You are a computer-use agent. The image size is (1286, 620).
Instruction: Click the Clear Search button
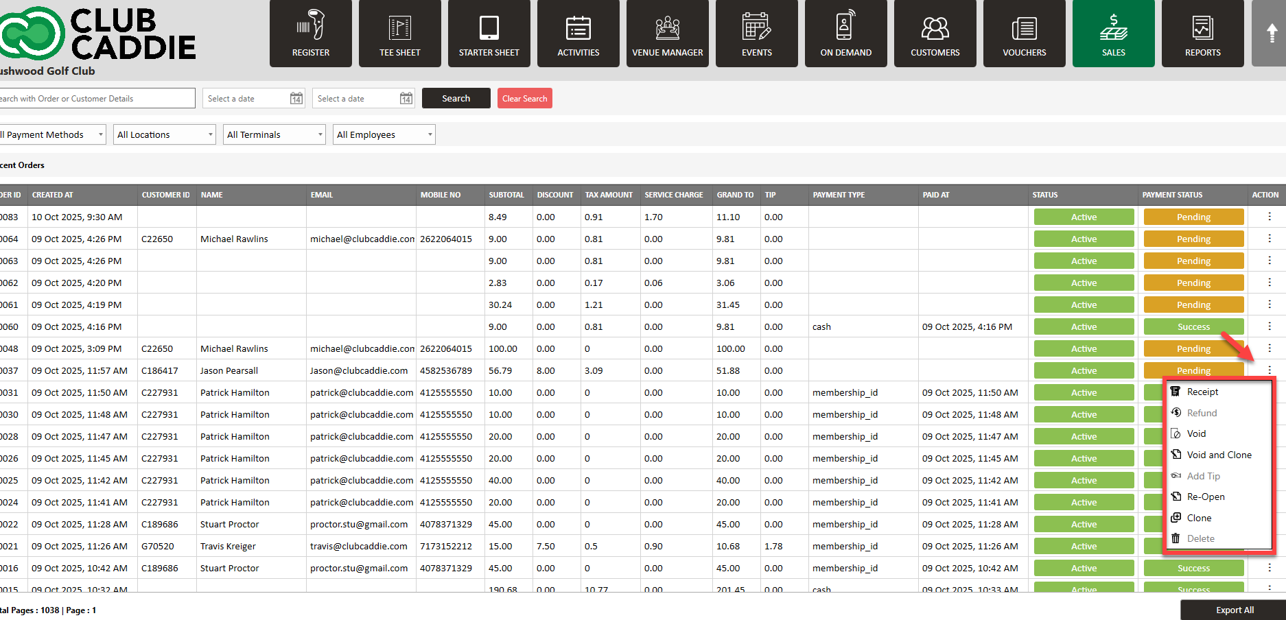[x=524, y=98]
